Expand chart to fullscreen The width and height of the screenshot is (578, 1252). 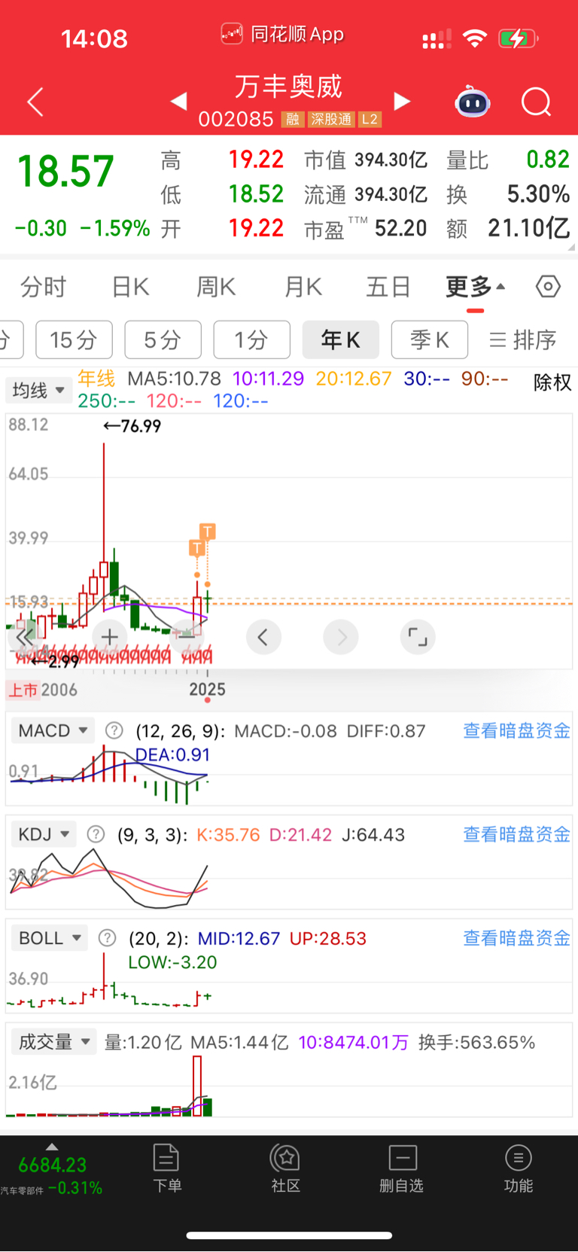coord(418,637)
